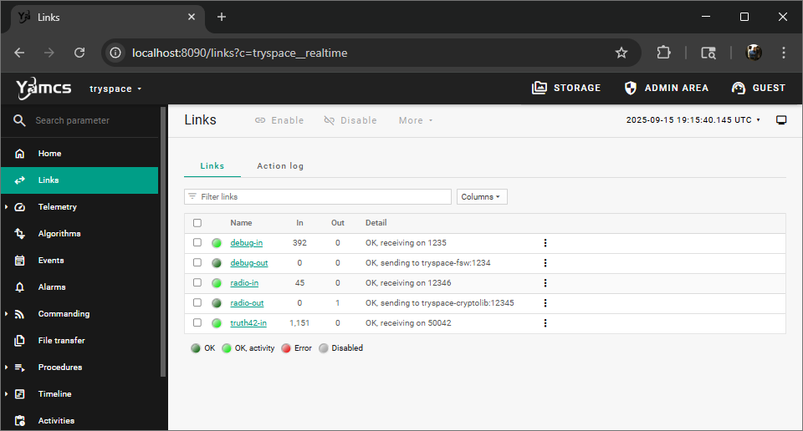Open the three-dot menu for debug-in row
Image resolution: width=803 pixels, height=431 pixels.
(545, 243)
